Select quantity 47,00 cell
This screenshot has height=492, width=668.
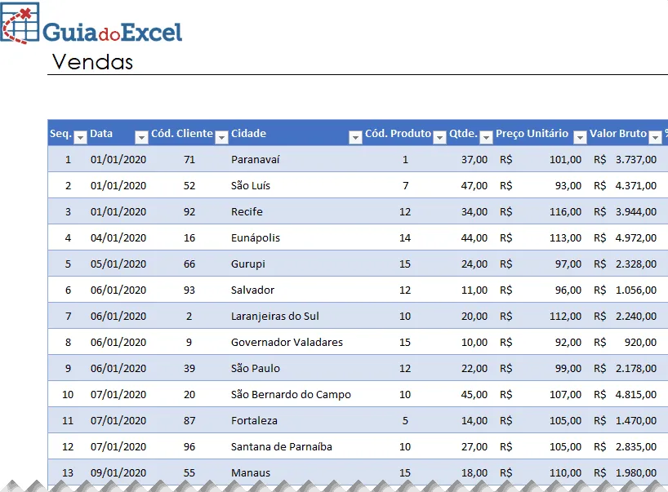tap(470, 185)
